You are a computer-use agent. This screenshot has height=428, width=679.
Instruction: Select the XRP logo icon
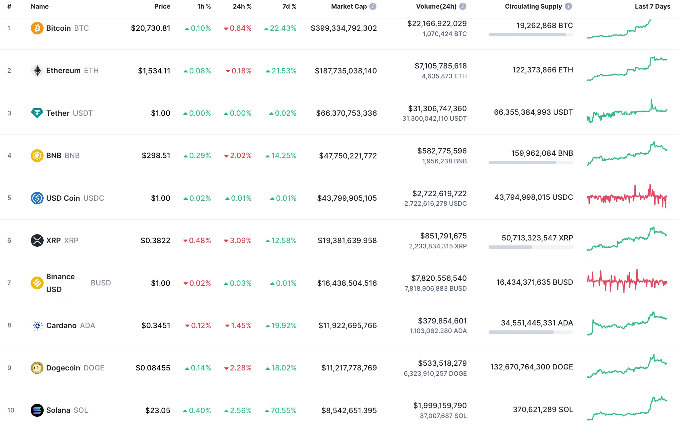(x=37, y=240)
